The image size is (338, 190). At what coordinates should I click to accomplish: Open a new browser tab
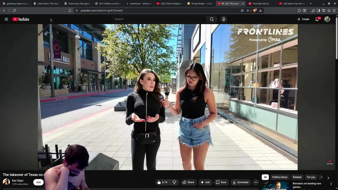tap(311, 3)
